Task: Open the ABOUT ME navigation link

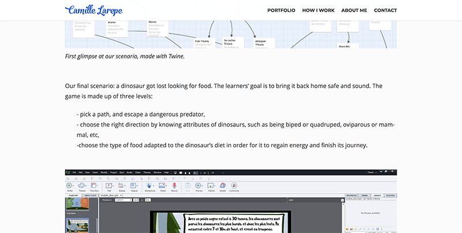Action: tap(354, 10)
